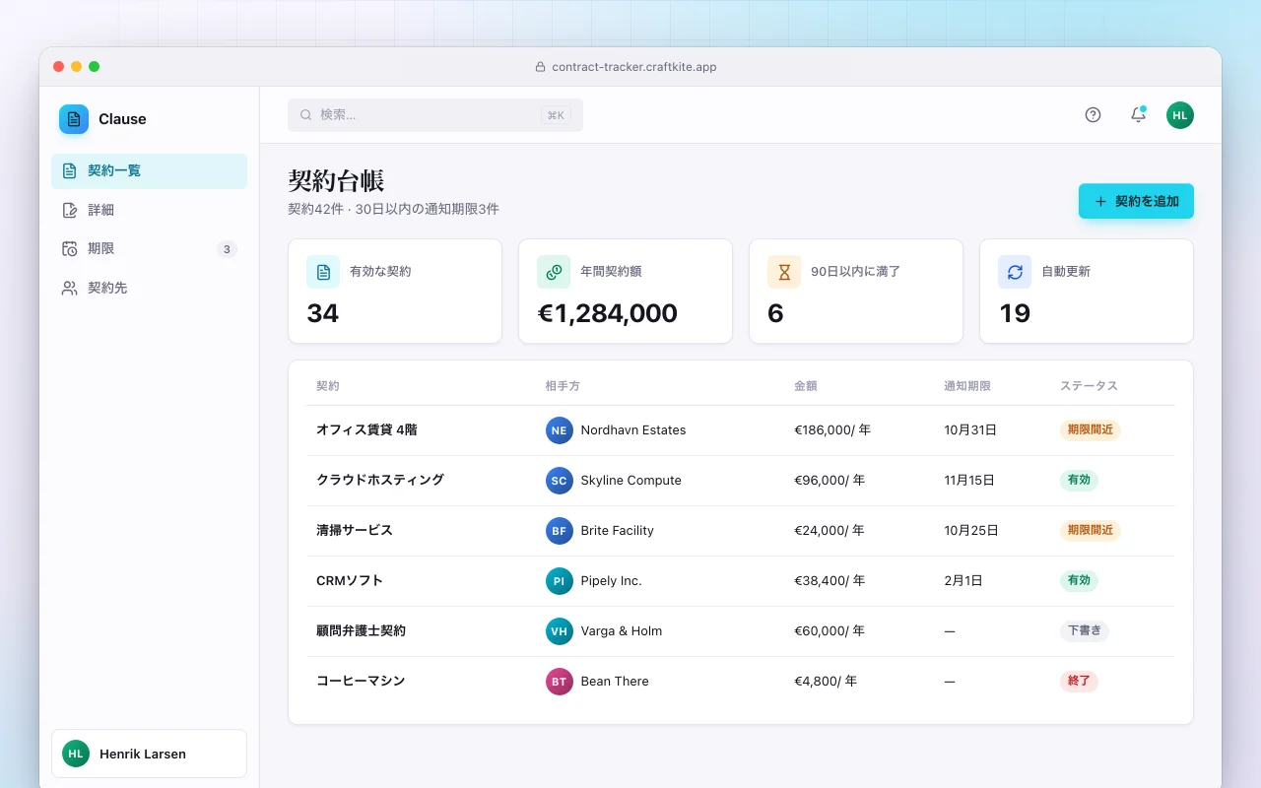This screenshot has height=788, width=1261.
Task: Click the 有効 badge for CRMソフト
Action: [1079, 581]
